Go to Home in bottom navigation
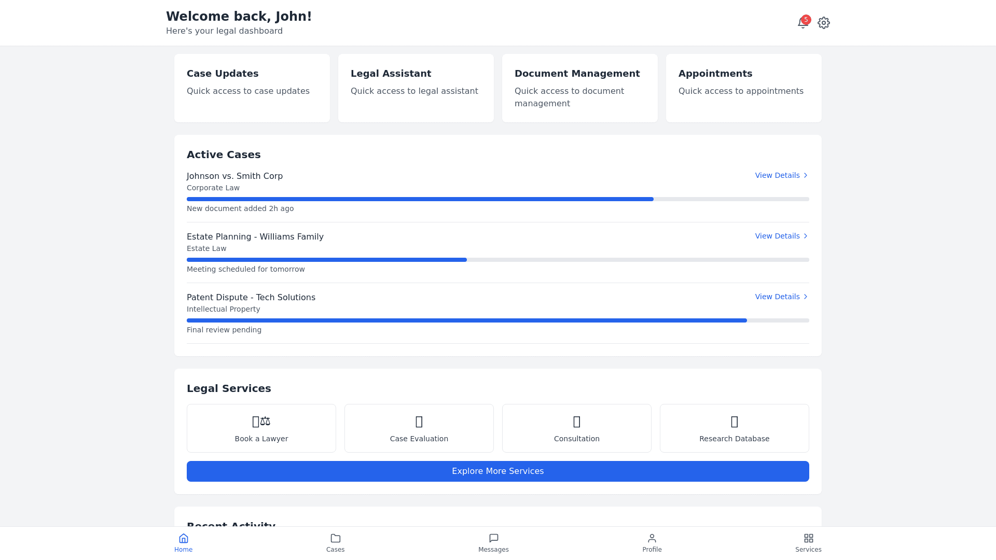 point(183,543)
